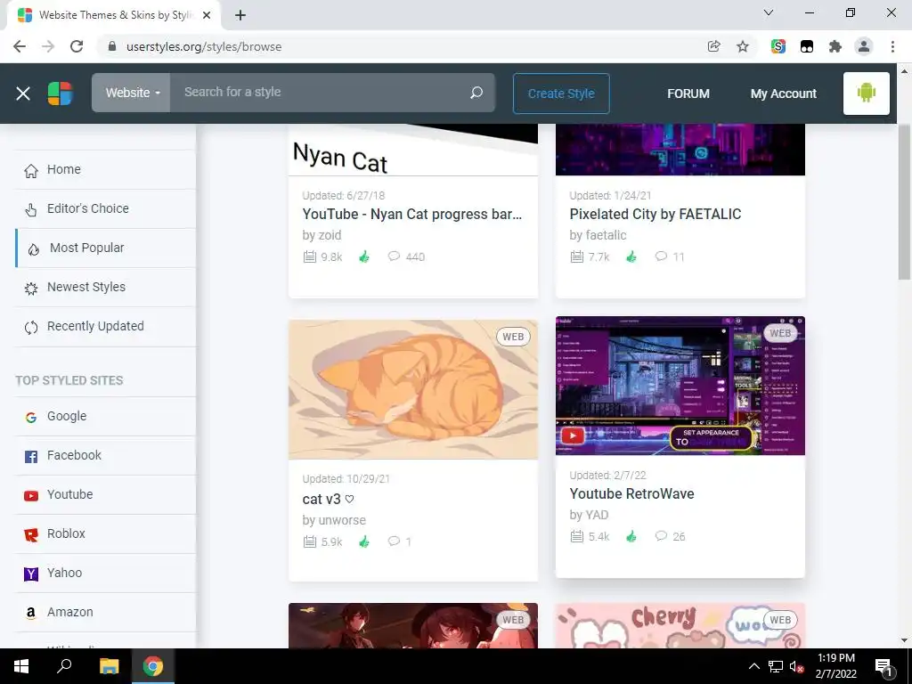Click the Editor's Choice hand icon
912x684 pixels.
click(x=31, y=209)
